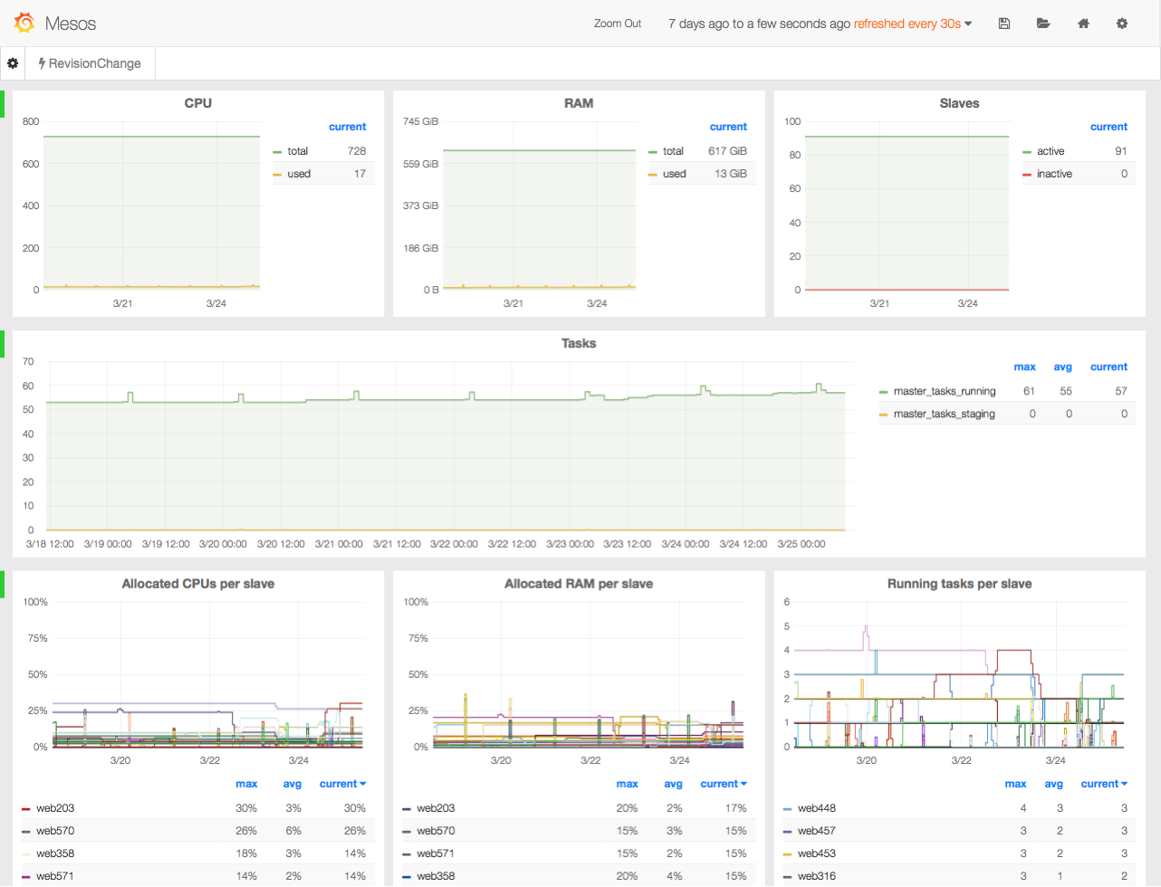1161x887 pixels.
Task: Select web203 in Allocated CPUs legend
Action: [55, 808]
